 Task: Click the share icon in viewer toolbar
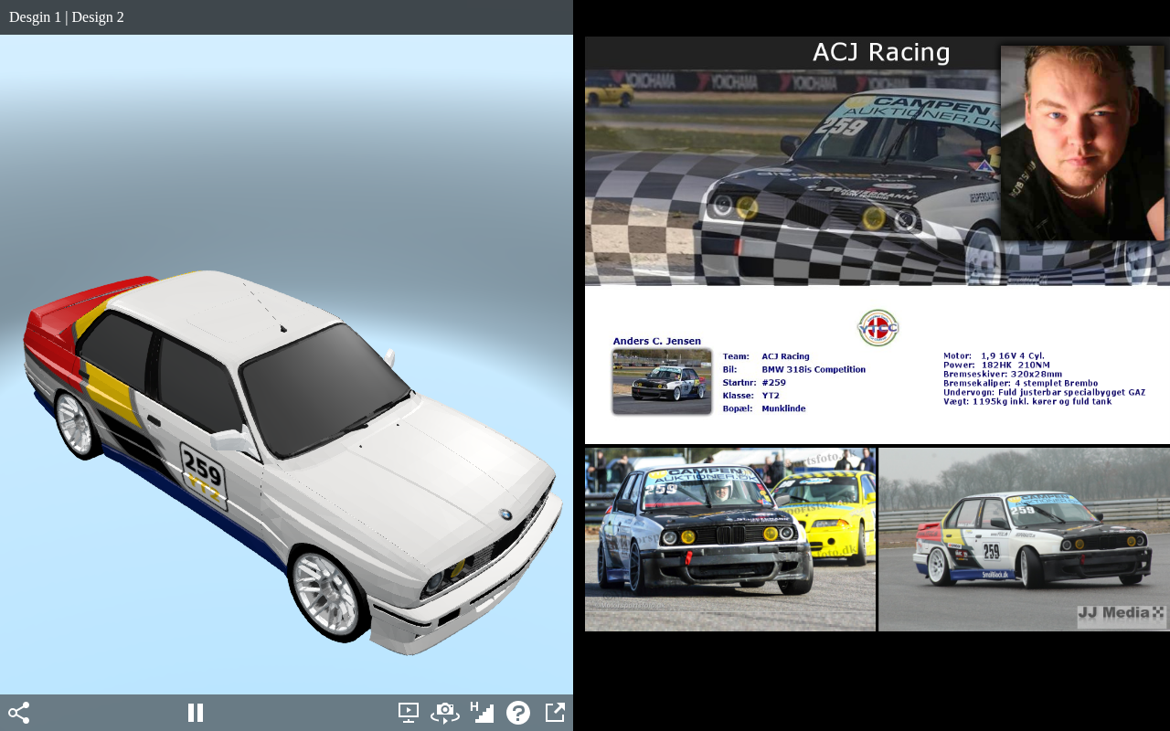tap(18, 713)
